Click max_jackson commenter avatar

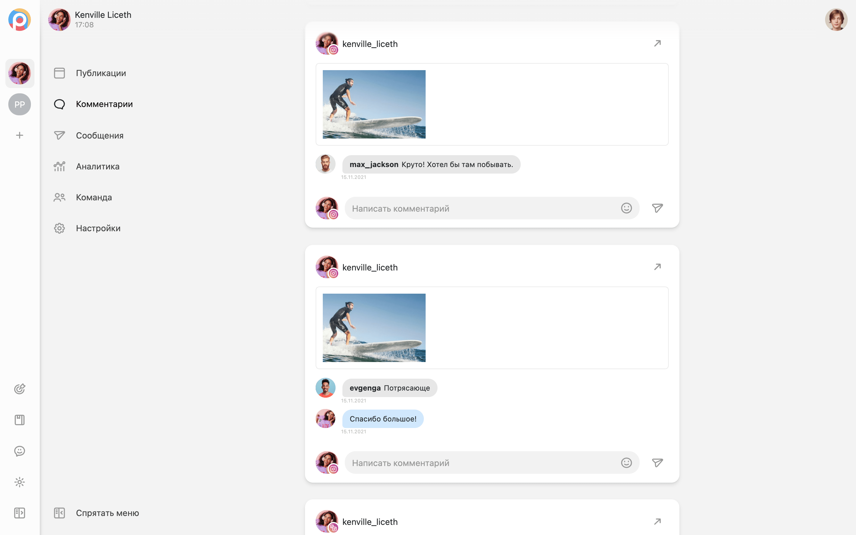coord(325,164)
